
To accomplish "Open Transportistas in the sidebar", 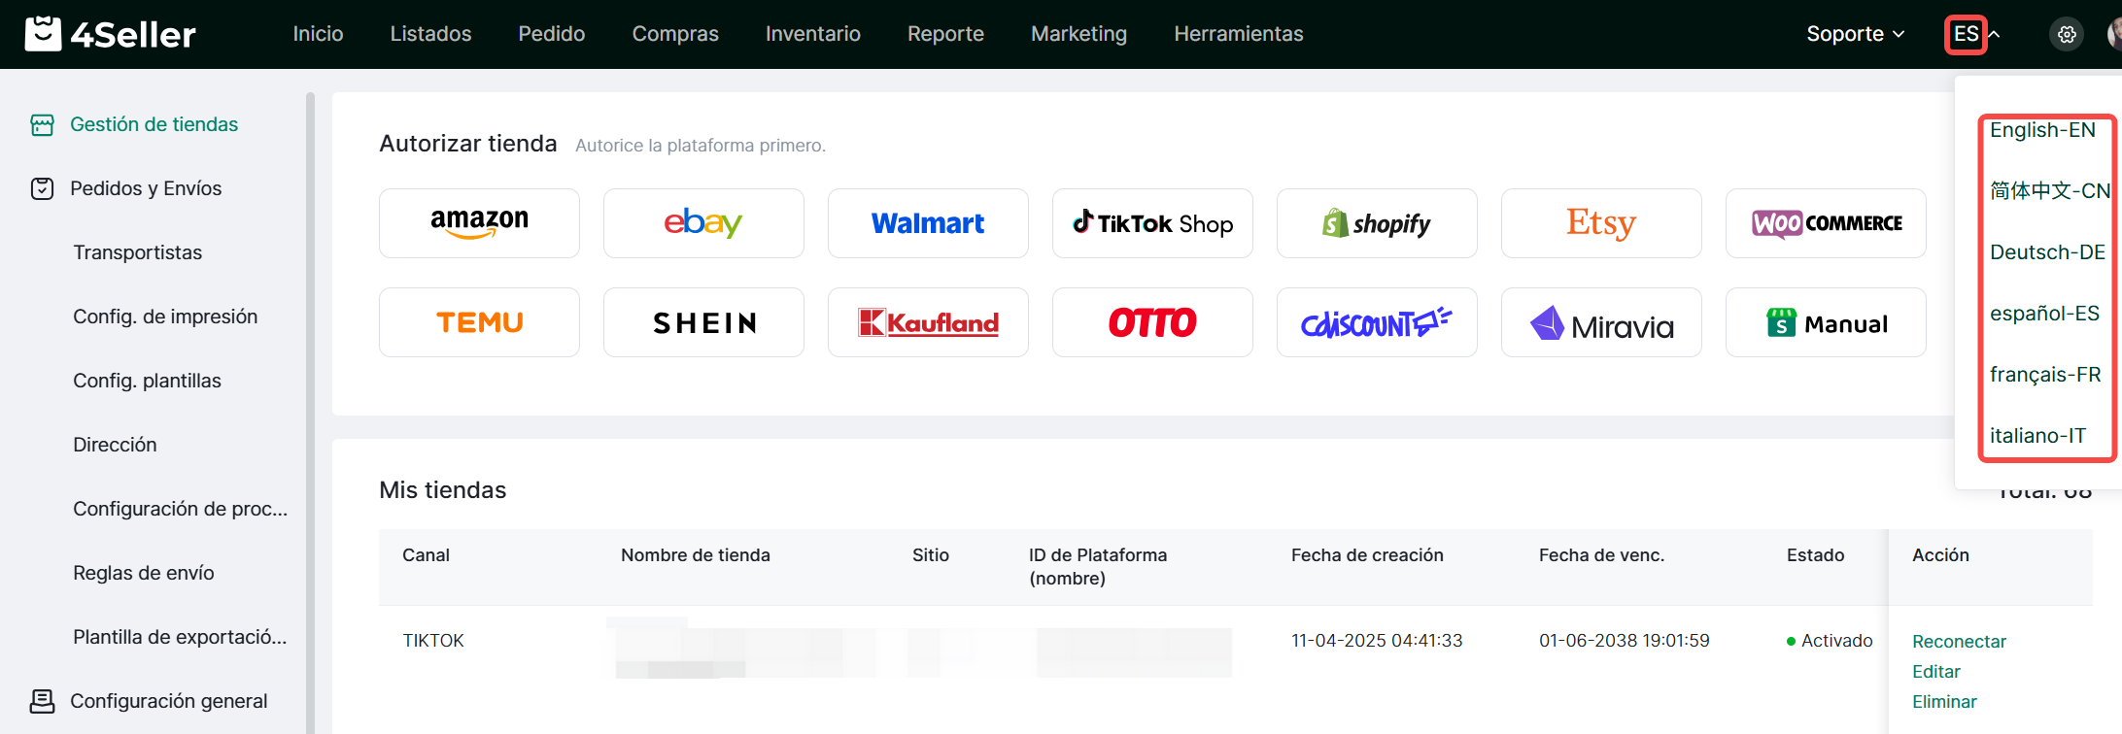I will pyautogui.click(x=137, y=252).
